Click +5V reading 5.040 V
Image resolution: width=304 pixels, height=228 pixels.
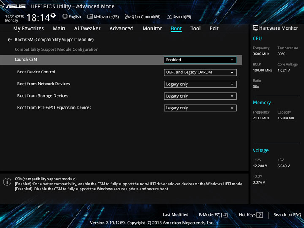tap(283, 166)
